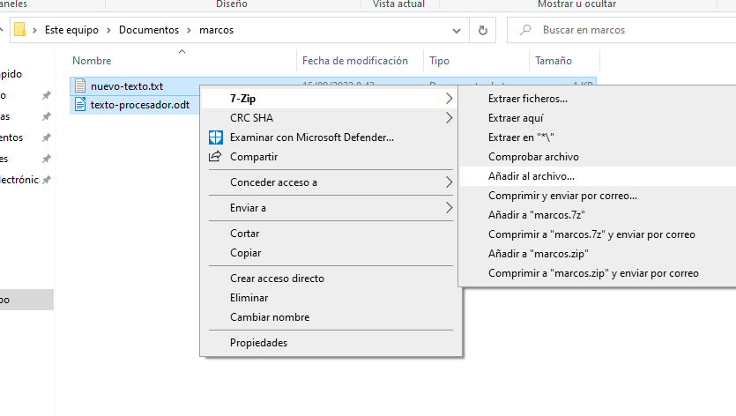Click Documentos in the breadcrumb
This screenshot has height=416, width=736.
149,30
